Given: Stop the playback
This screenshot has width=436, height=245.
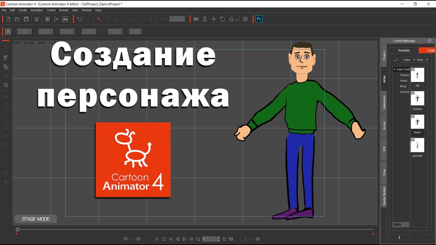Looking at the screenshot, I should pyautogui.click(x=164, y=239).
